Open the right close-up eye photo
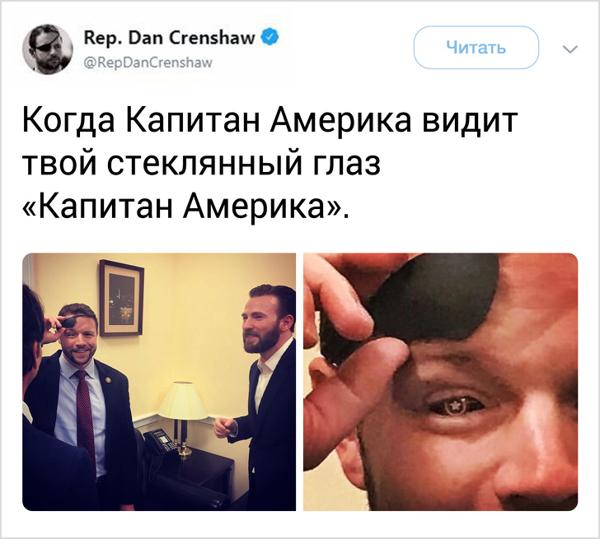This screenshot has height=539, width=600. (440, 382)
